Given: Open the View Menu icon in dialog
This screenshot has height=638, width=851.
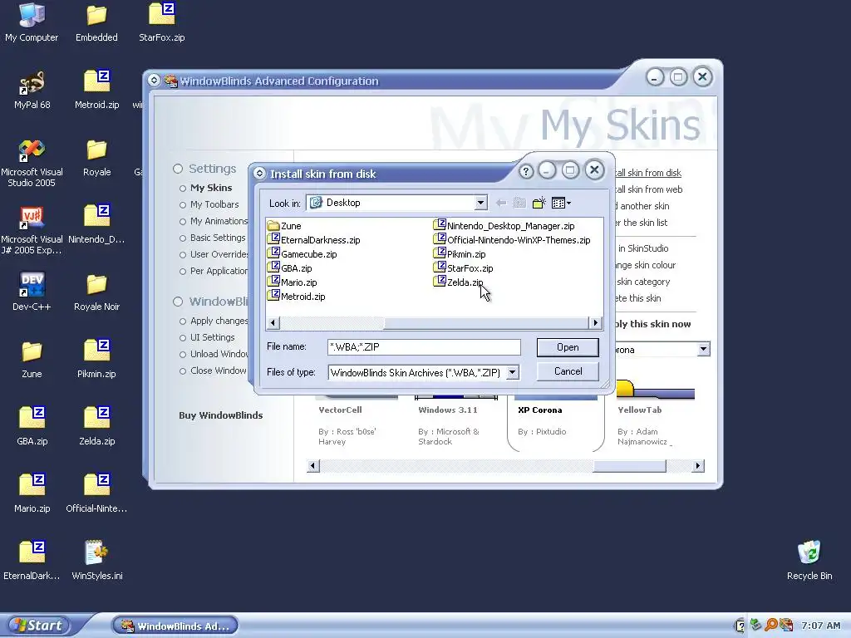Looking at the screenshot, I should click(x=561, y=203).
